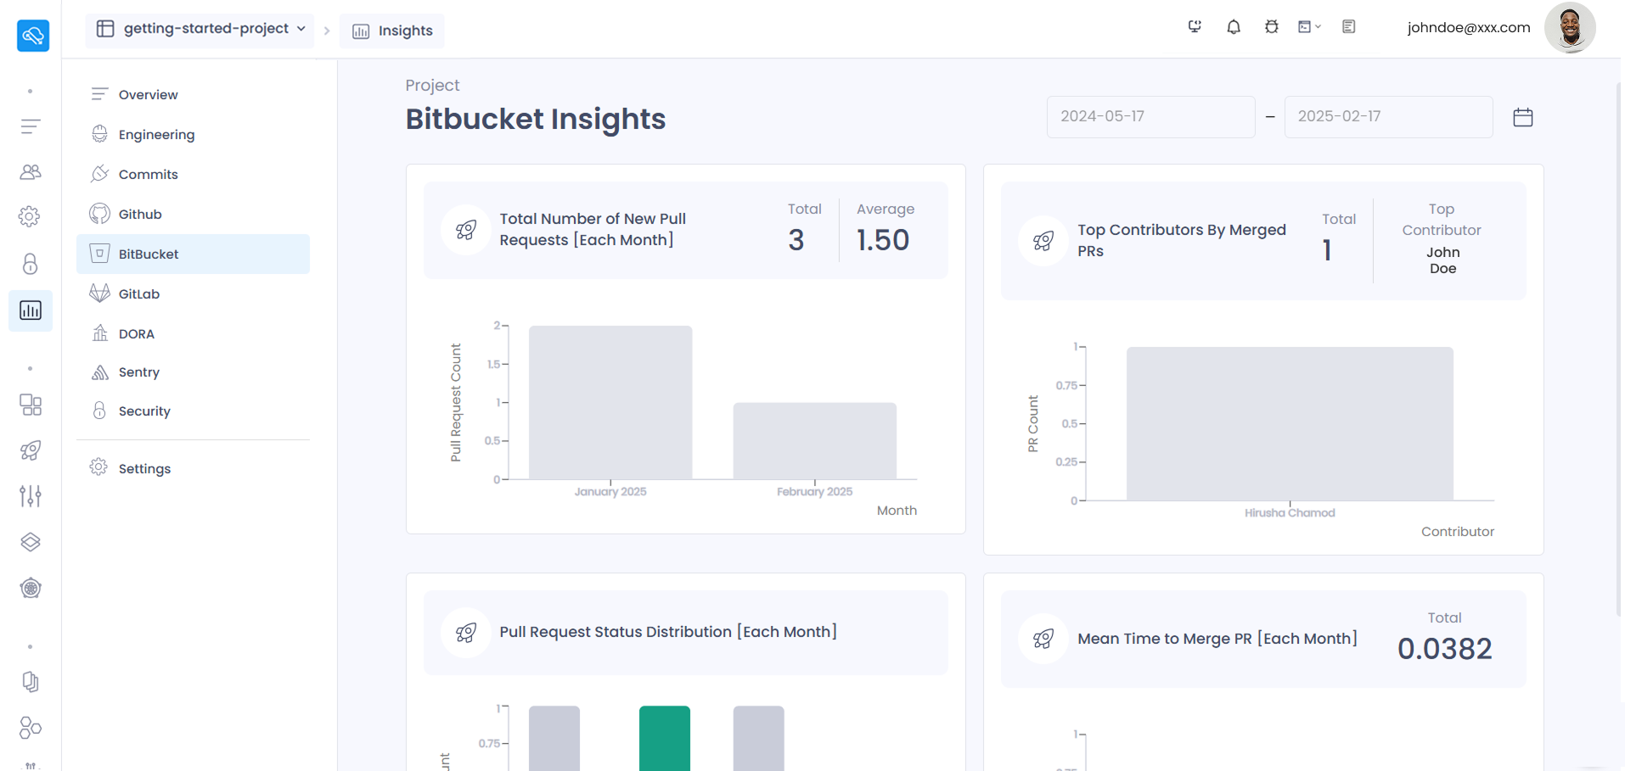
Task: Click the Hirusha Chamod axis label
Action: [1290, 513]
